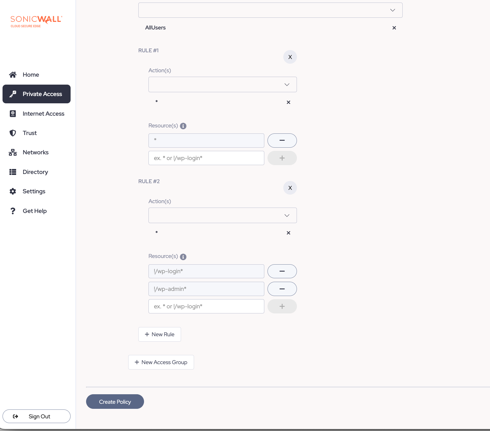Click the Internet Access globe icon
Image resolution: width=490 pixels, height=431 pixels.
point(13,114)
